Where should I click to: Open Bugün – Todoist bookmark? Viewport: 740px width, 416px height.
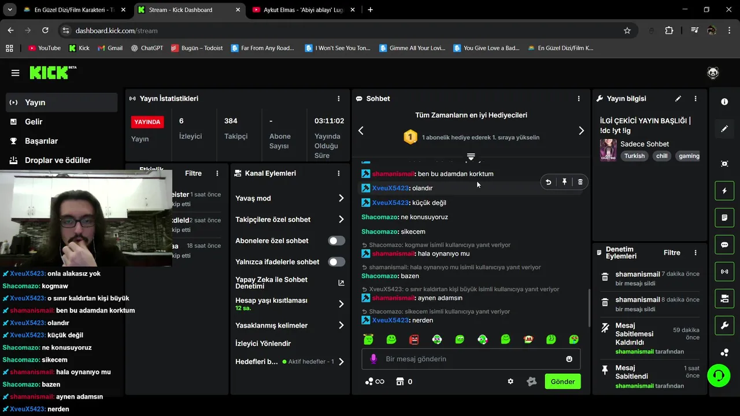click(197, 48)
